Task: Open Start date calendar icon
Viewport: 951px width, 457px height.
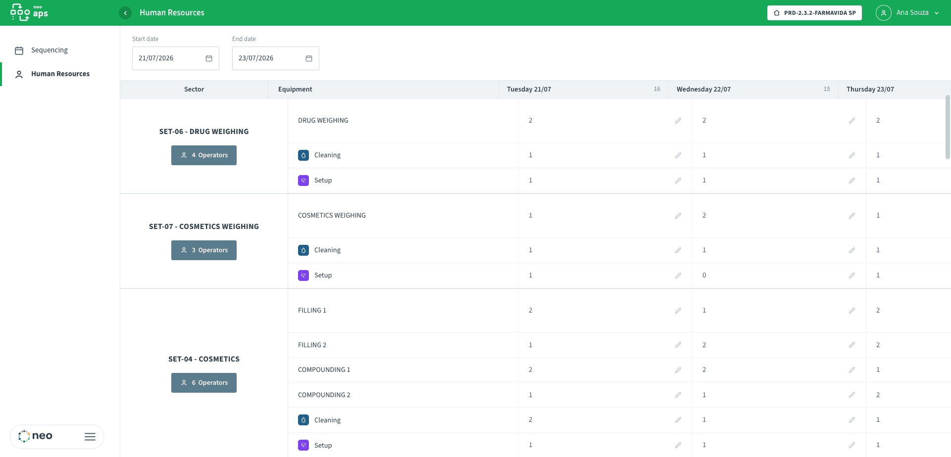Action: click(209, 58)
